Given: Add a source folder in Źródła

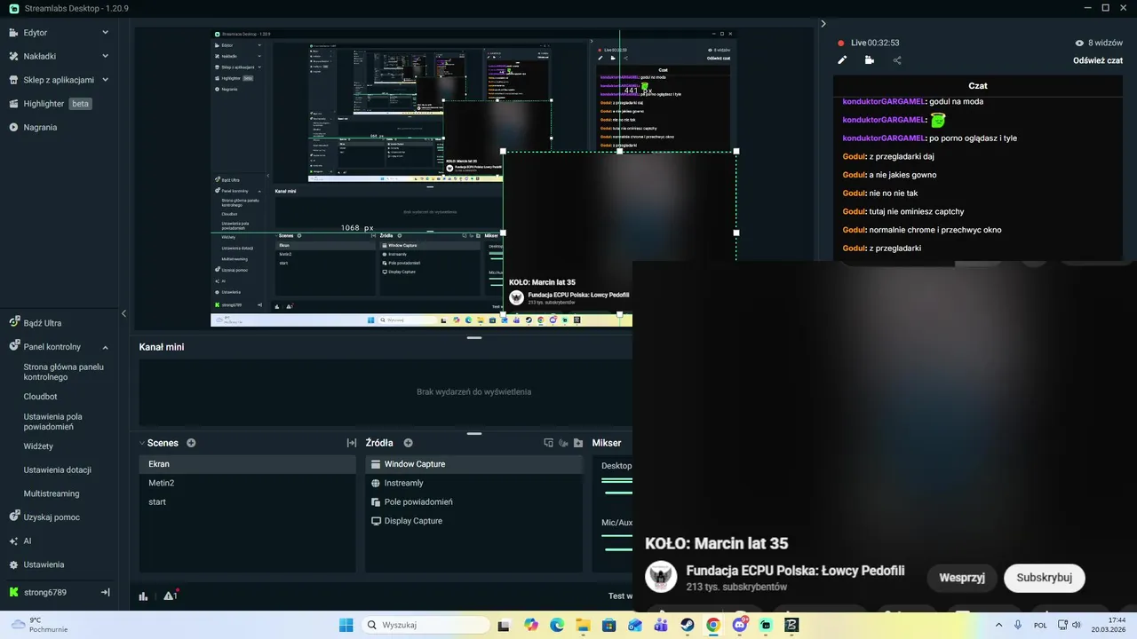Looking at the screenshot, I should (578, 443).
